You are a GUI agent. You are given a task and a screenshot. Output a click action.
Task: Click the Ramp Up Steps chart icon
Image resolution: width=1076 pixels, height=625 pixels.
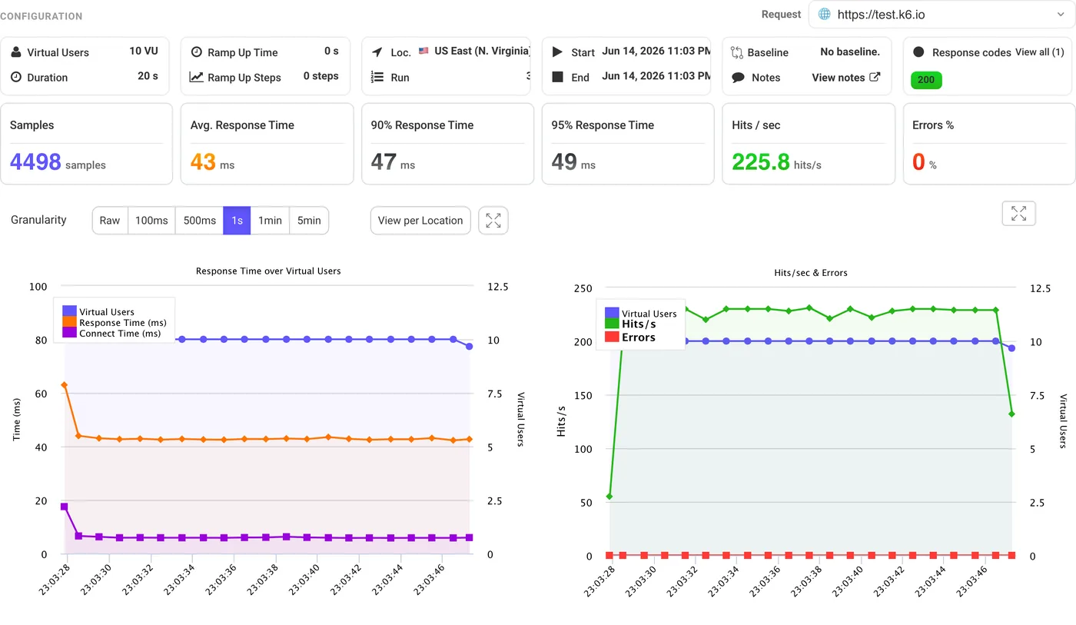[x=196, y=77]
